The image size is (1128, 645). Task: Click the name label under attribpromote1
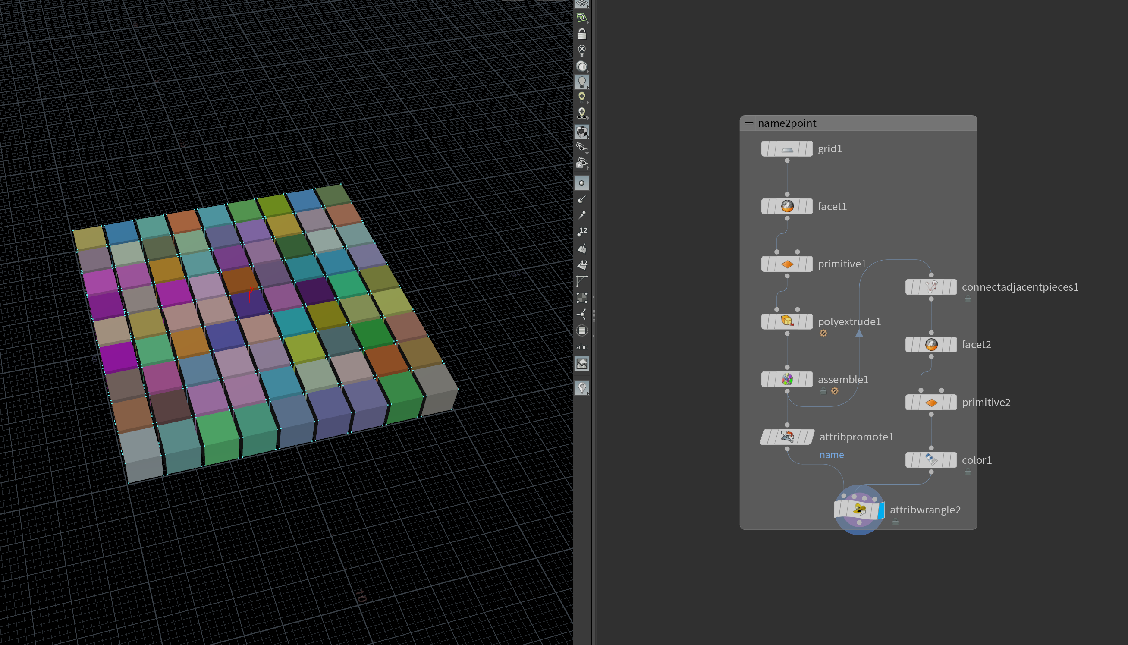pos(831,455)
